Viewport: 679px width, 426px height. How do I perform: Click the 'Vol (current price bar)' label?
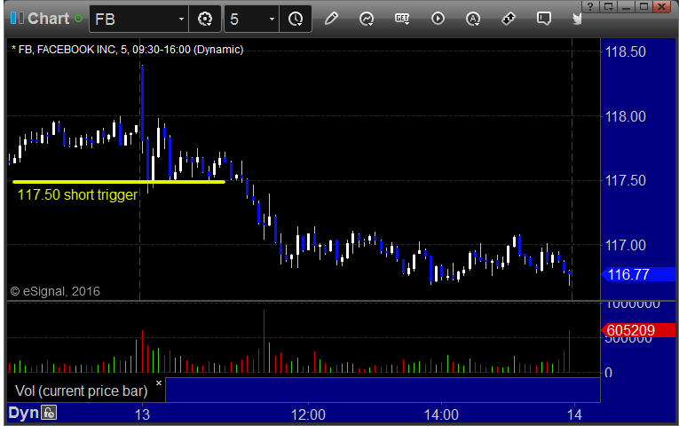coord(81,390)
